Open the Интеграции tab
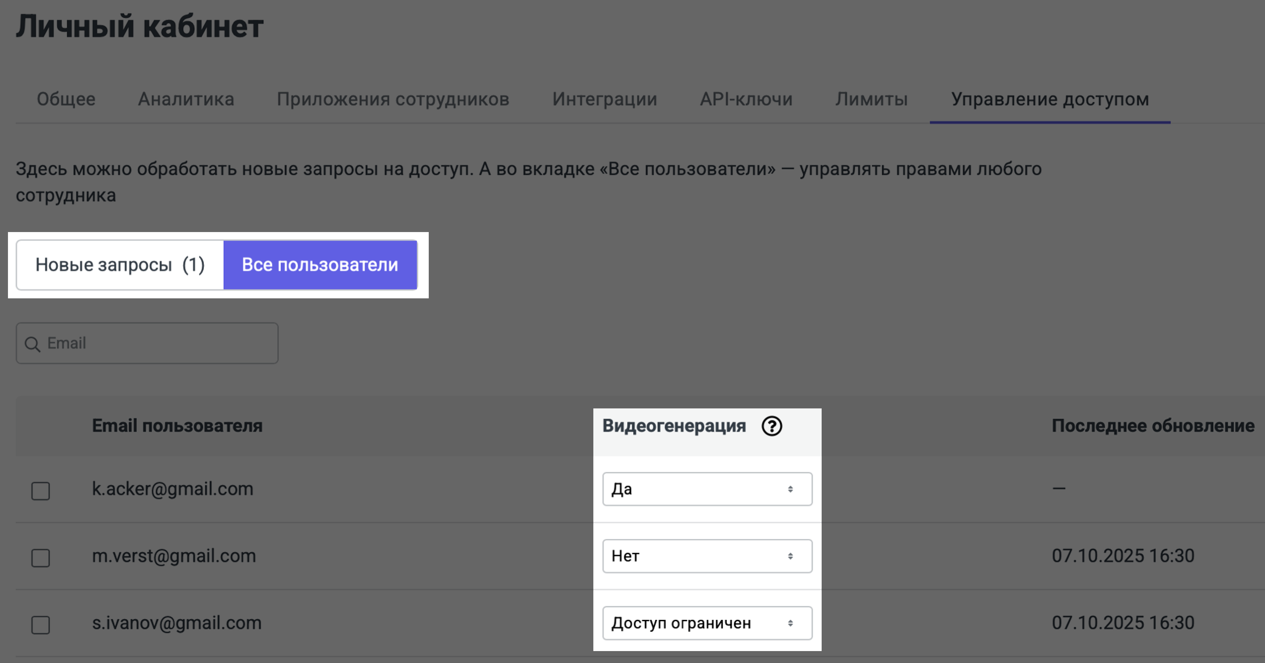Screen dimensions: 1265x663 pyautogui.click(x=605, y=99)
